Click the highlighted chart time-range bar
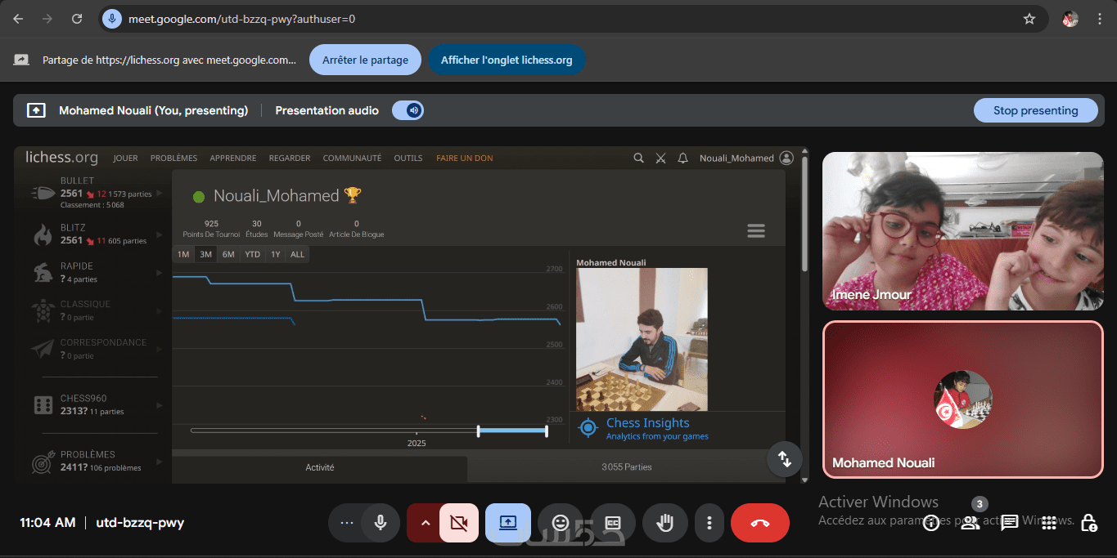The image size is (1117, 558). 512,431
